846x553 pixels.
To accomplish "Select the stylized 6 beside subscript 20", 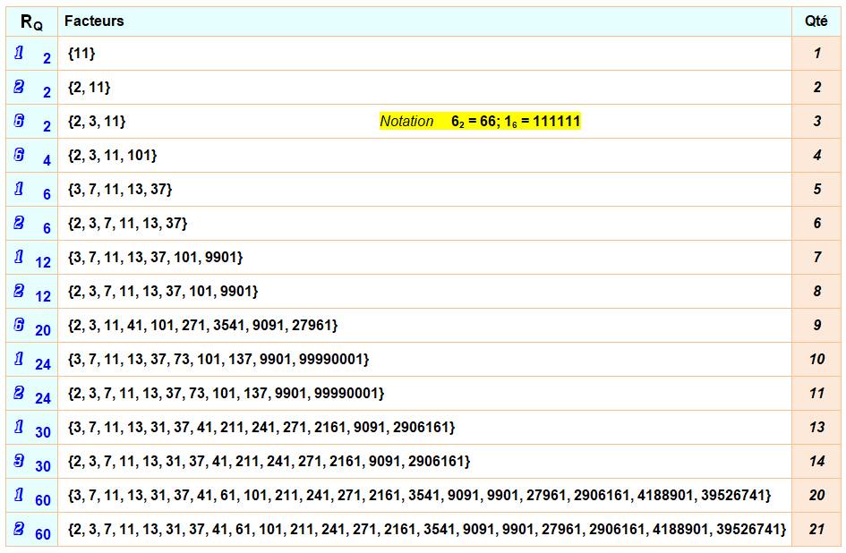I will point(20,325).
